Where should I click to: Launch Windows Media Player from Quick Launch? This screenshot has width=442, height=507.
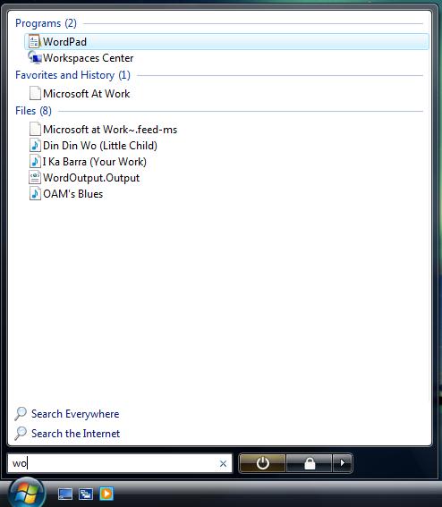(x=106, y=494)
